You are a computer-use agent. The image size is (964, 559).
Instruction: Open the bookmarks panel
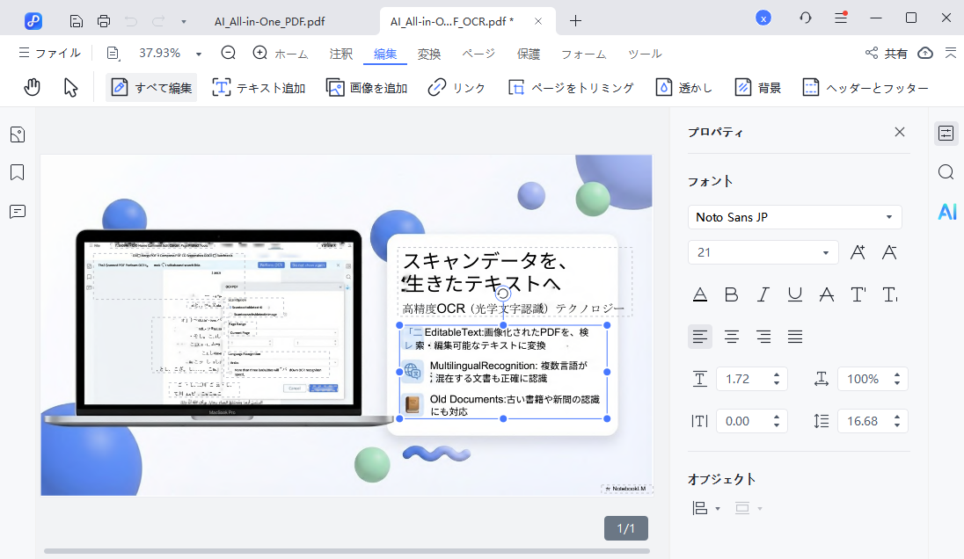coord(18,172)
